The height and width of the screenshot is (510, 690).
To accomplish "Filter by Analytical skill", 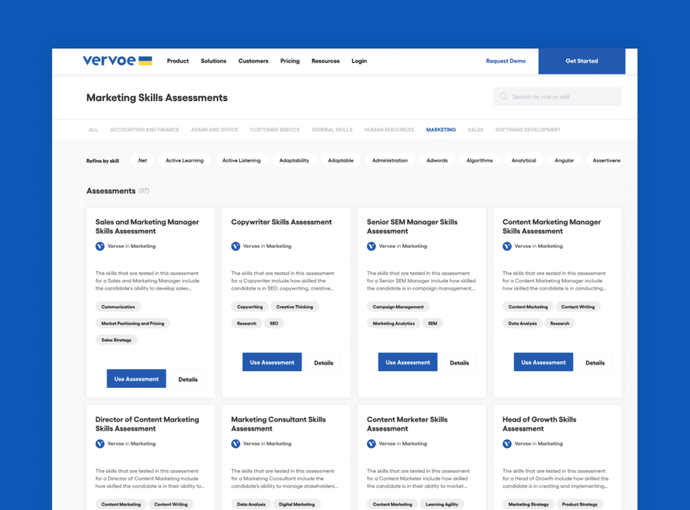I will tap(524, 160).
